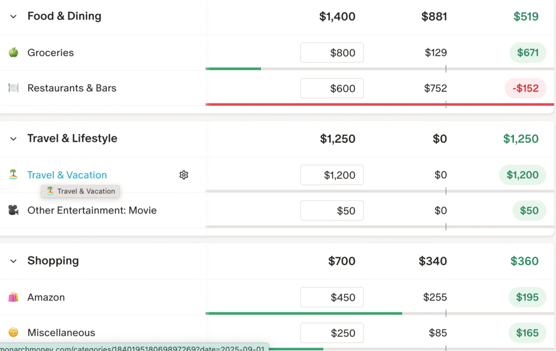Click the upside-down face Miscellaneous icon
This screenshot has width=556, height=351.
tap(13, 333)
